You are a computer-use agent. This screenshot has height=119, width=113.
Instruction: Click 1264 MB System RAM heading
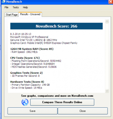(x=32, y=49)
